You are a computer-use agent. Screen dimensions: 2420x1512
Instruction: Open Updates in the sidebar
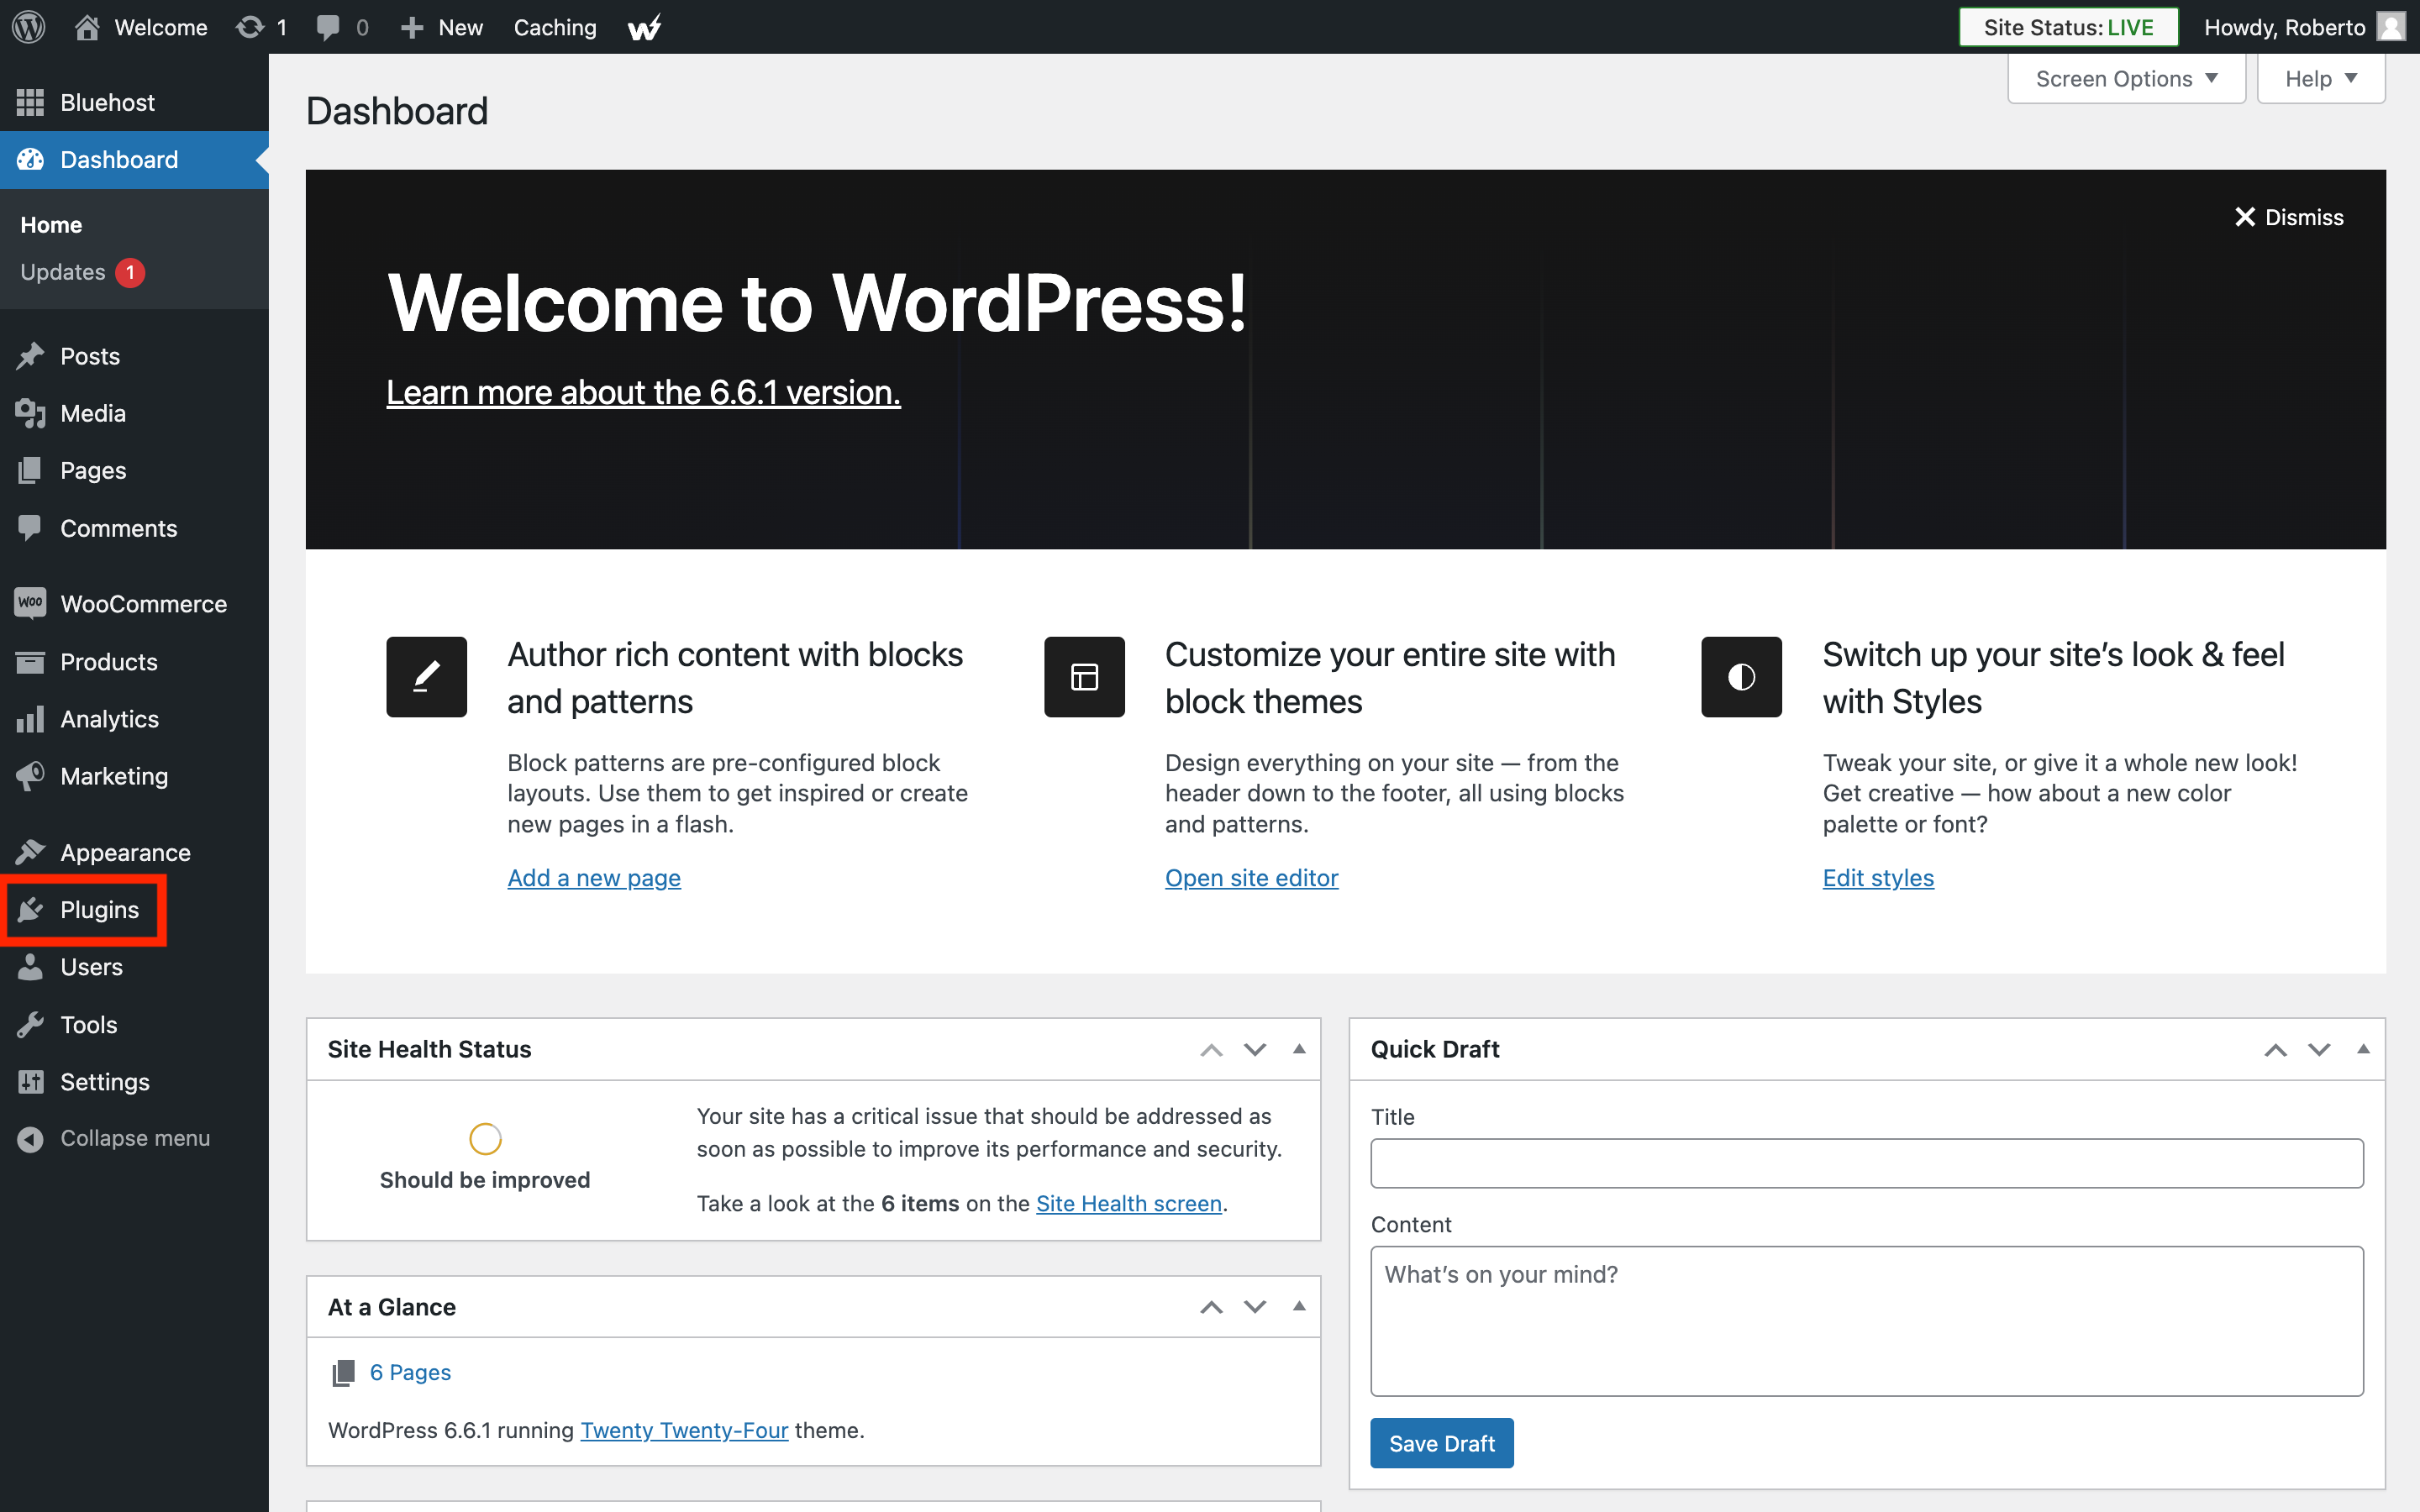click(x=63, y=272)
